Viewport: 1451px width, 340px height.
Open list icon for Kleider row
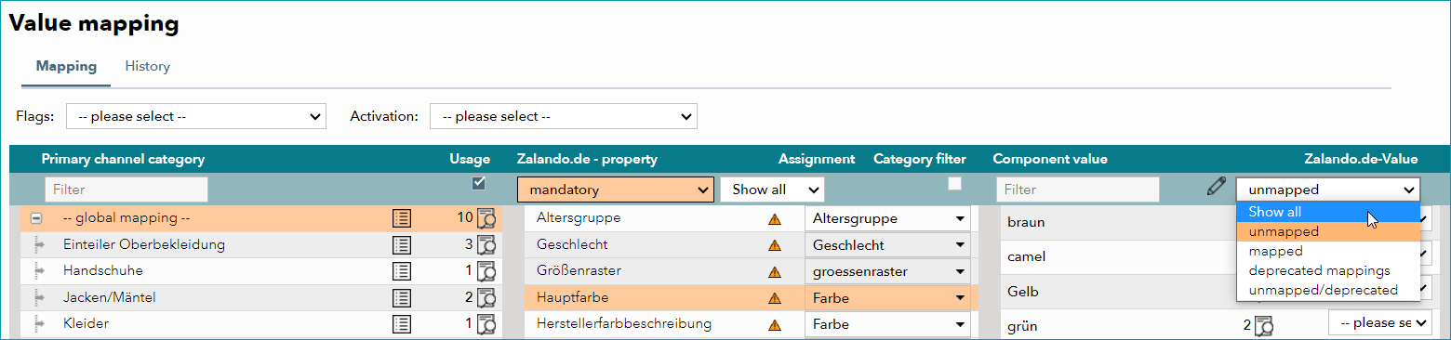[x=401, y=323]
